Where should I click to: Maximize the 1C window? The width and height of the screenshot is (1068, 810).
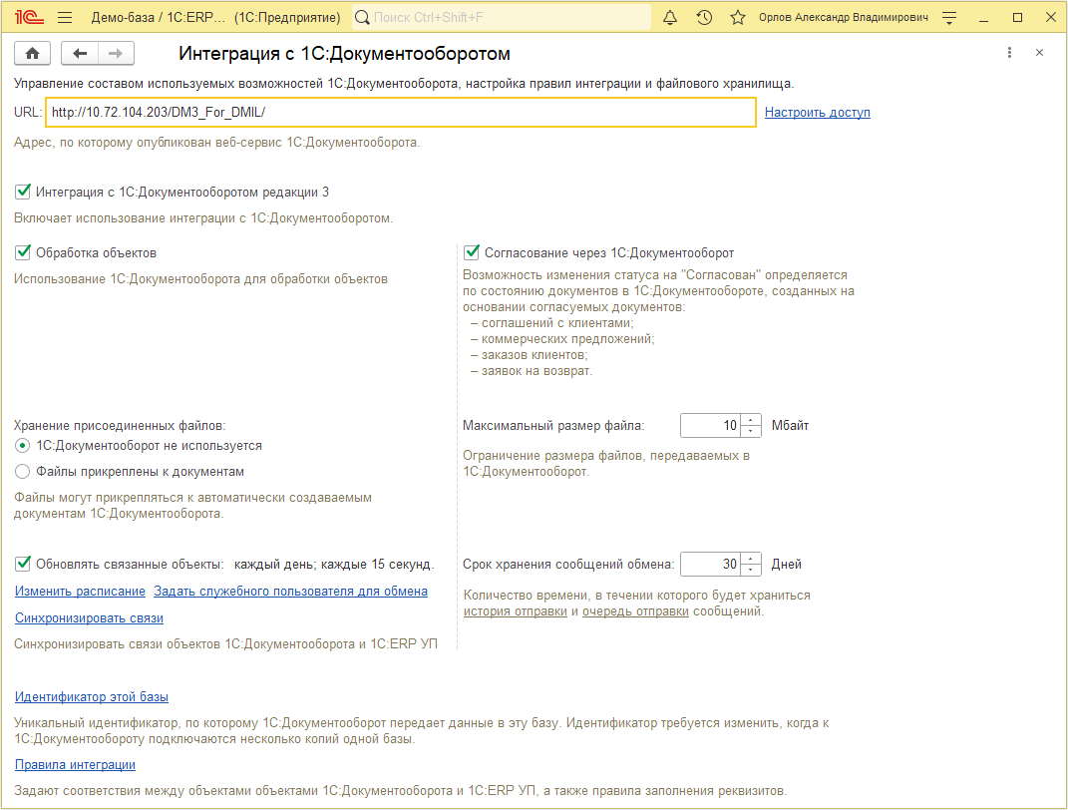[x=1017, y=18]
